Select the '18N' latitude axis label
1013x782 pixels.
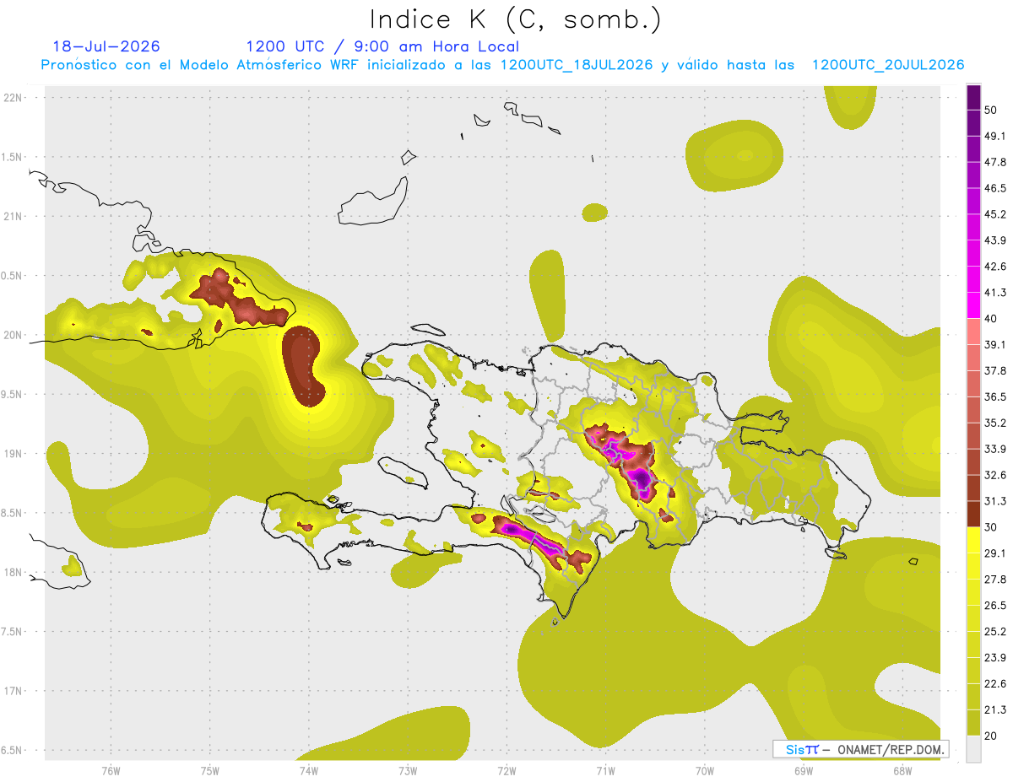tap(14, 572)
